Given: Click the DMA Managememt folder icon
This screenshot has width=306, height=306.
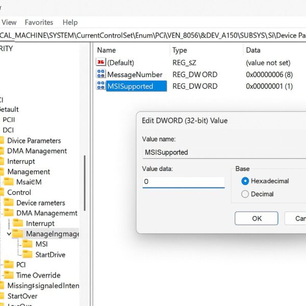Looking at the screenshot, I should click(9, 213).
